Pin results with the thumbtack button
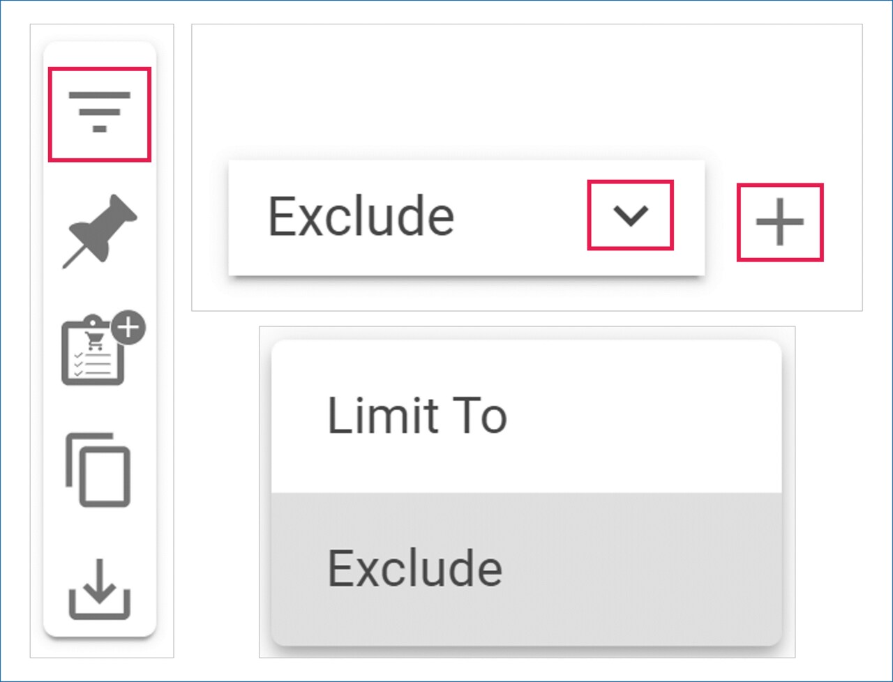This screenshot has height=682, width=893. pyautogui.click(x=100, y=231)
